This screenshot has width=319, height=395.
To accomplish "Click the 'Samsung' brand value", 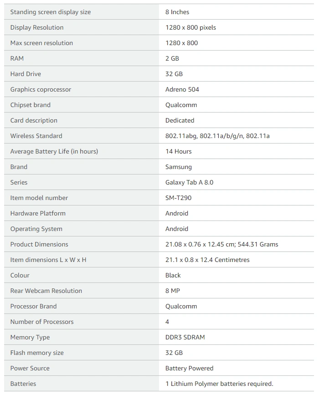I will click(178, 167).
